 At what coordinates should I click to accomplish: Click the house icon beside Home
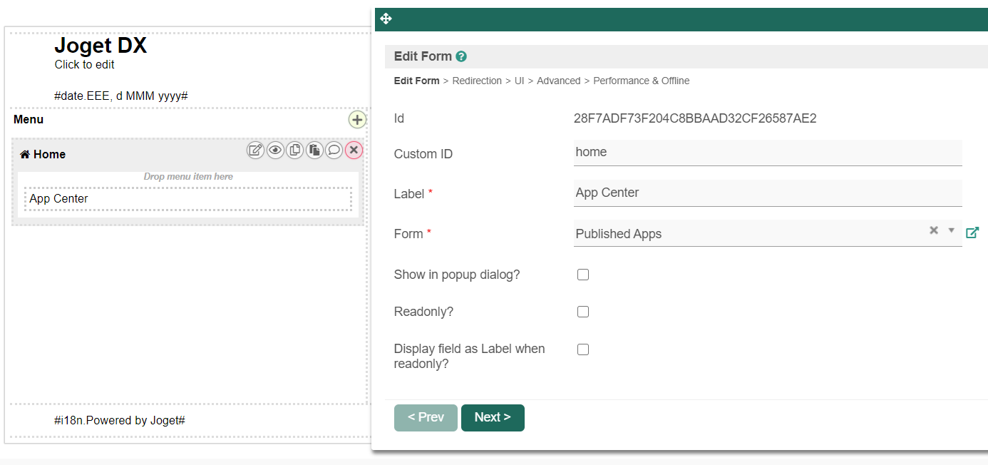[x=25, y=154]
